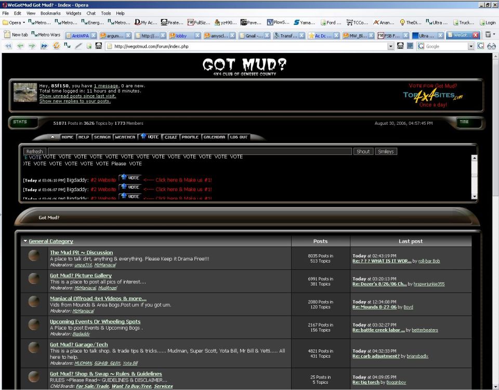Screen dimensions: 499x390
Task: Reload the page with the orange refresh icon
Action: pos(56,46)
